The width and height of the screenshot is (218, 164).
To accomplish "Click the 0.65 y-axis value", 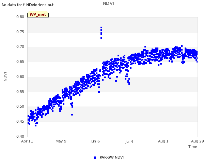I will click(20, 61).
